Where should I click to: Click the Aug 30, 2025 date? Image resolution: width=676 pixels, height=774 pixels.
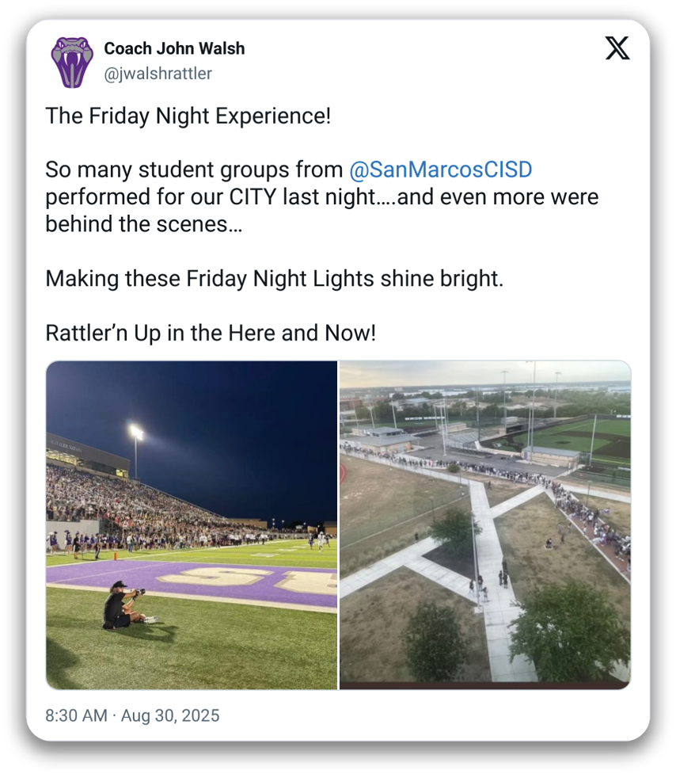(x=169, y=715)
